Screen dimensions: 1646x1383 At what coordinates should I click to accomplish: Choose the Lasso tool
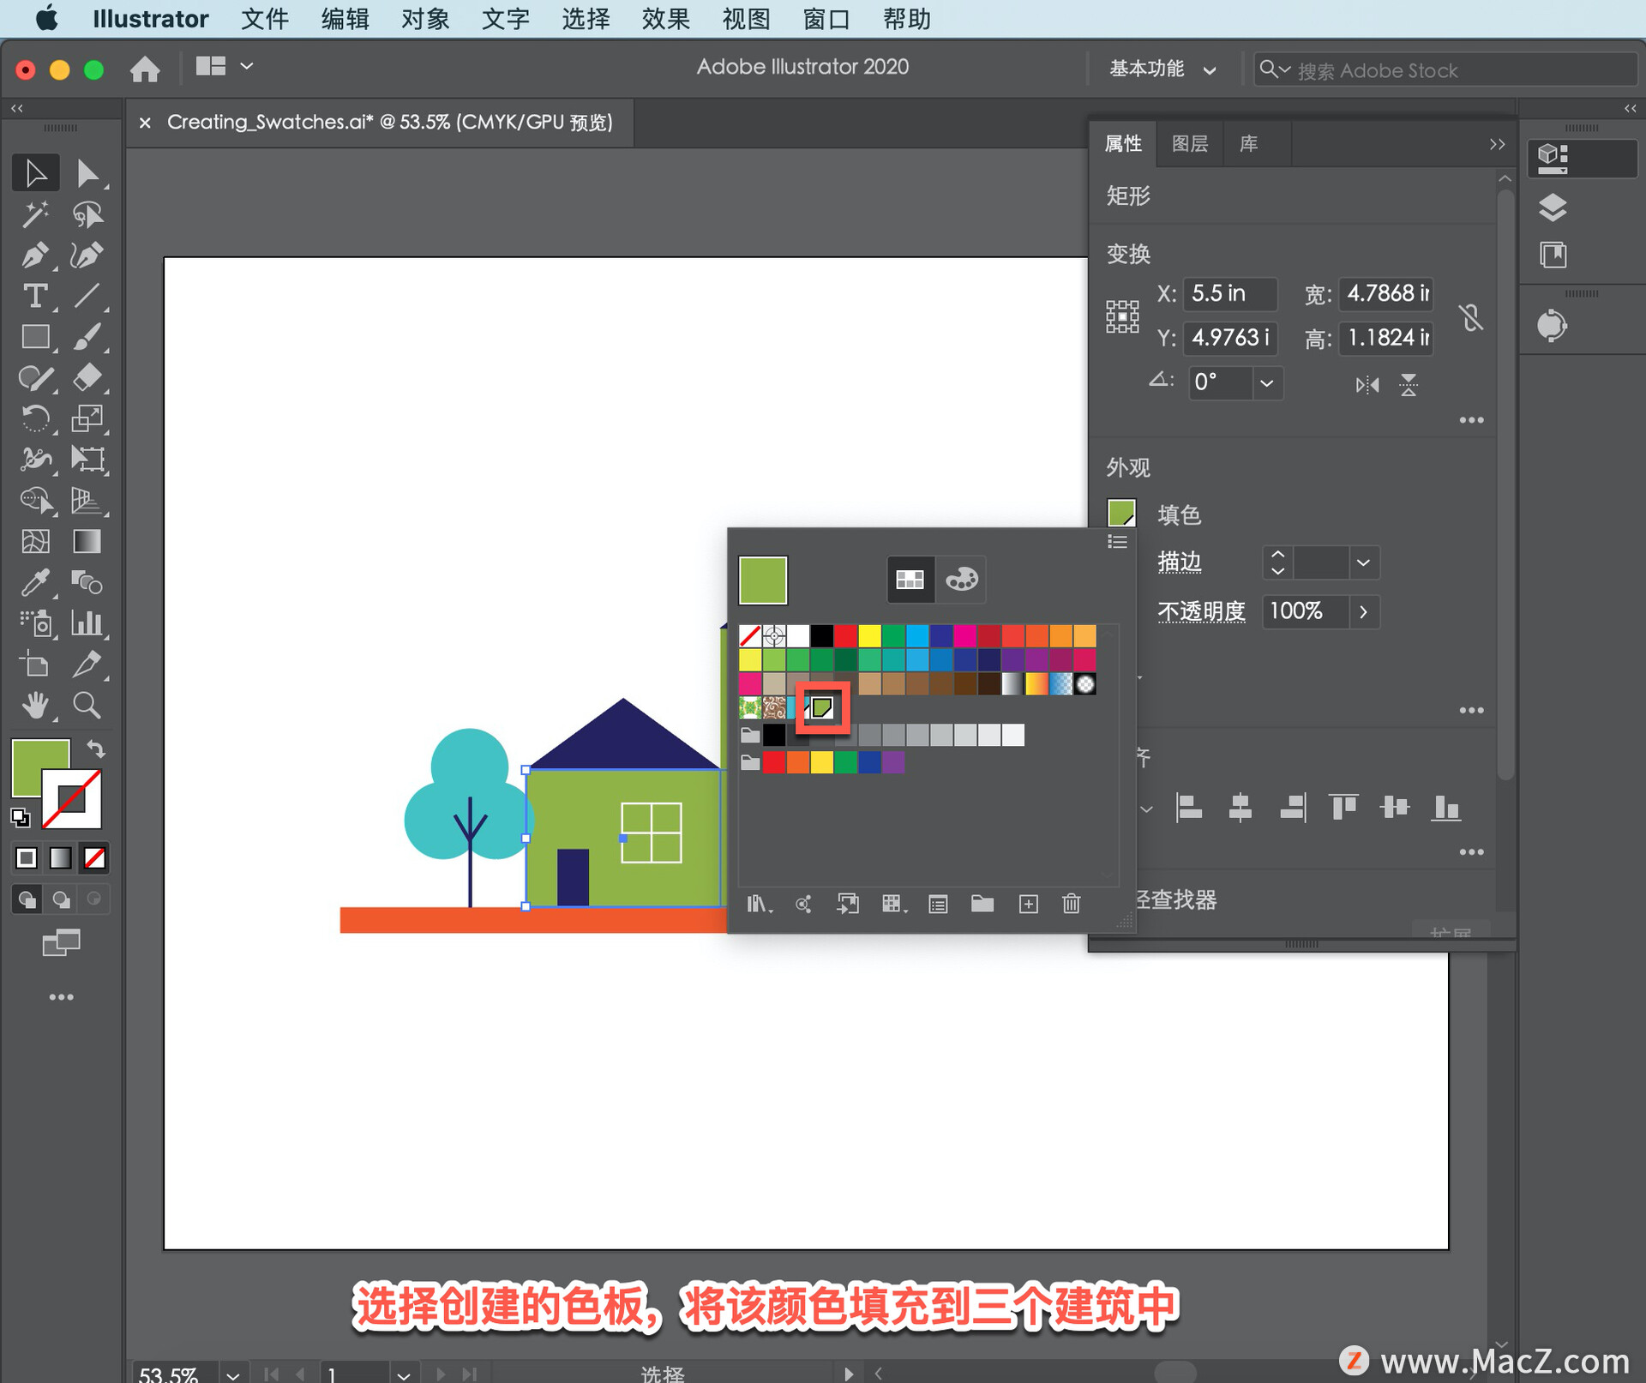coord(87,214)
